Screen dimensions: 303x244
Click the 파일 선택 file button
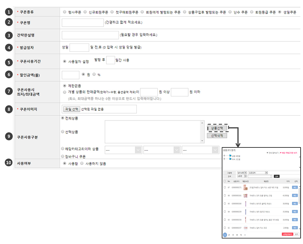coord(71,109)
